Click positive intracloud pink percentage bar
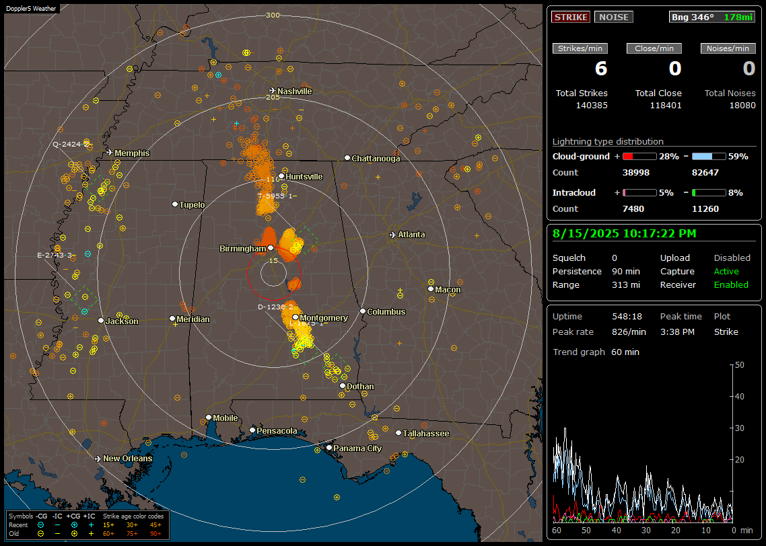766x546 pixels. coord(639,193)
